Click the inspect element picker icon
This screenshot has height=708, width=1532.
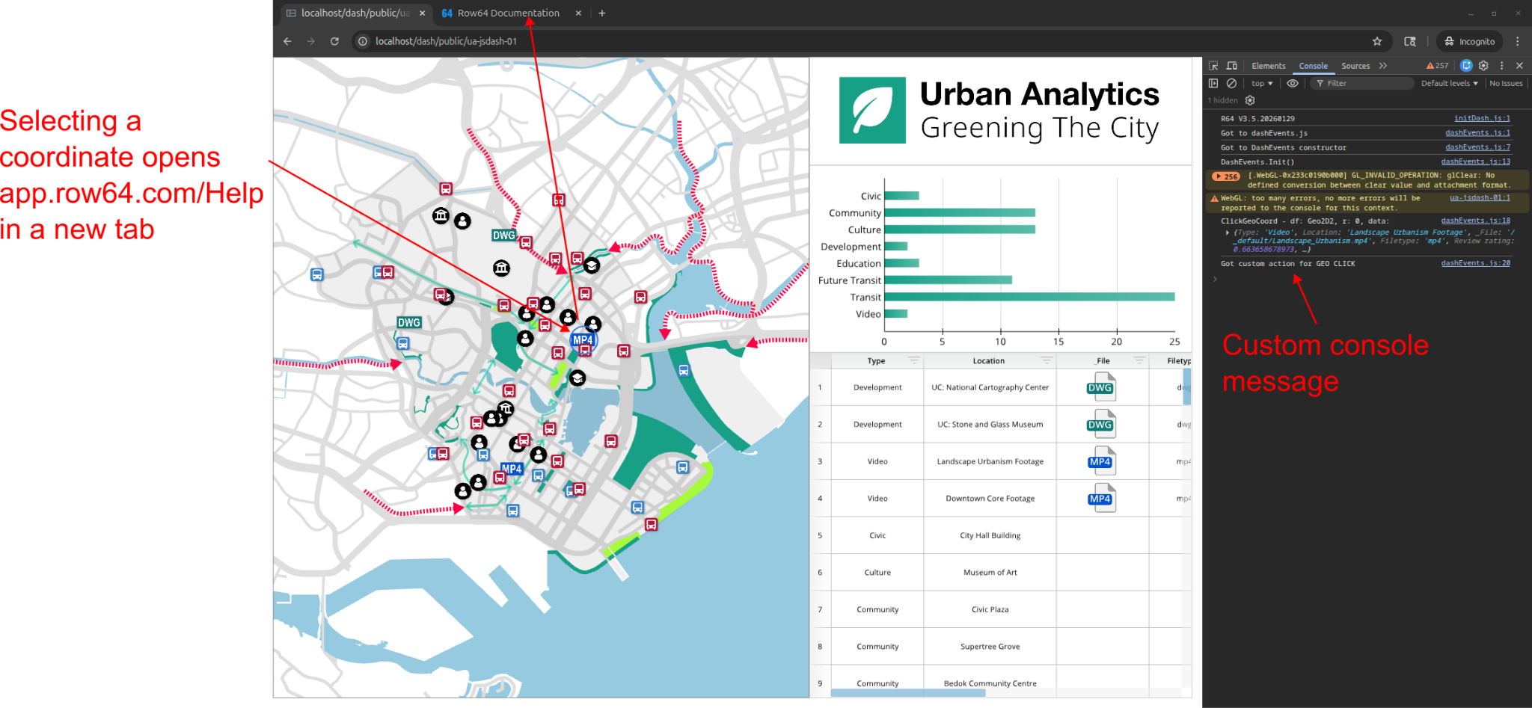1213,66
